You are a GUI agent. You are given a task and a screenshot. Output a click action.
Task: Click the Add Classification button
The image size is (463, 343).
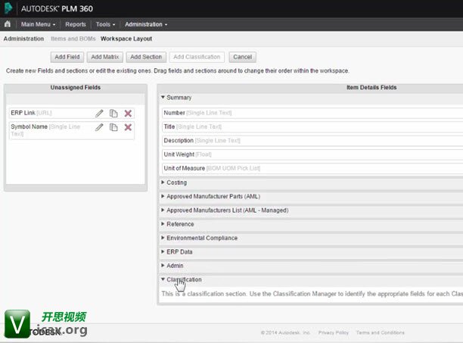197,57
